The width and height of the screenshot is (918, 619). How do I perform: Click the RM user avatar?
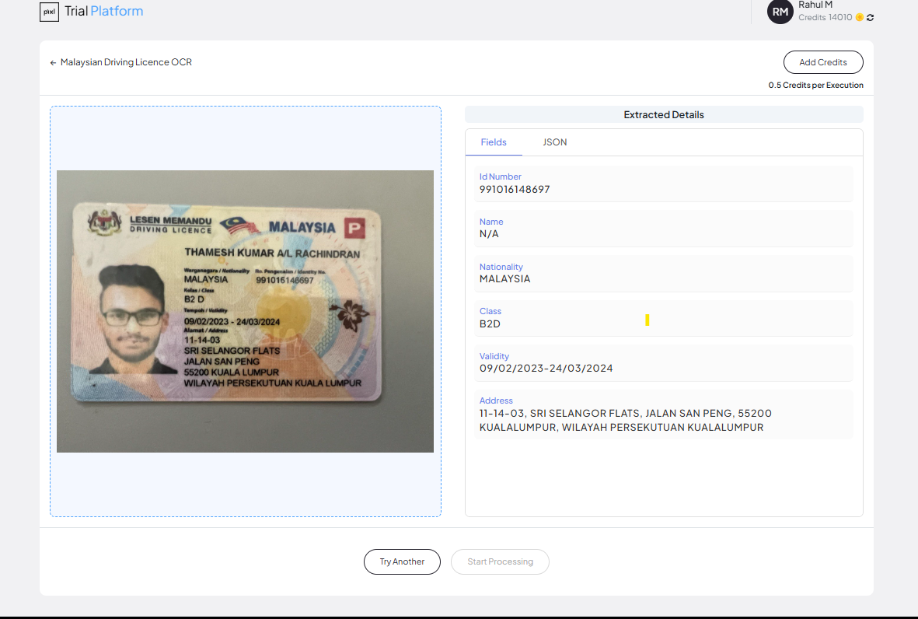(780, 12)
